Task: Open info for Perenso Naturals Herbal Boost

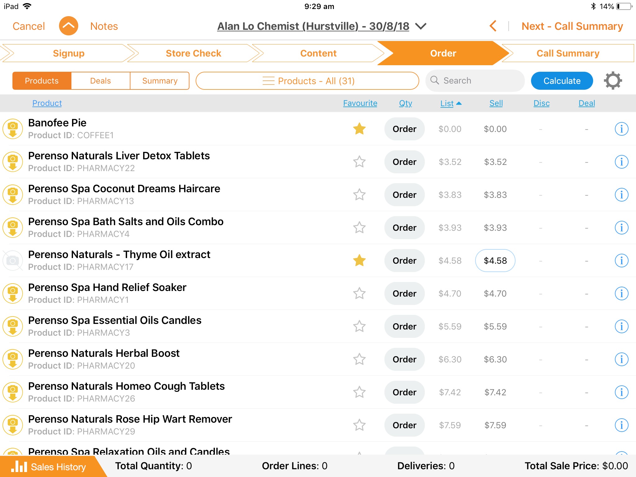Action: pyautogui.click(x=621, y=359)
